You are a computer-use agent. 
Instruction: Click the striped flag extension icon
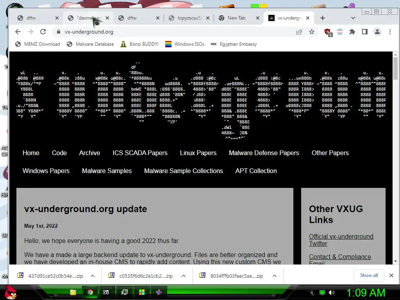340,32
